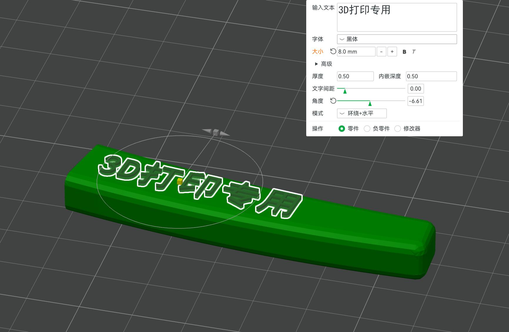Select the 负零件 operation radio button
This screenshot has width=509, height=332.
[367, 129]
